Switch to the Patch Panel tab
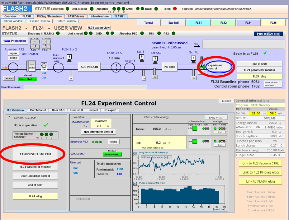Image resolution: width=289 pixels, height=220 pixels. click(x=38, y=110)
